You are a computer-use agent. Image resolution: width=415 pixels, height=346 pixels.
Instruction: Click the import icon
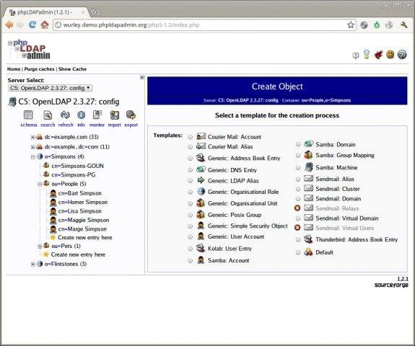point(114,115)
